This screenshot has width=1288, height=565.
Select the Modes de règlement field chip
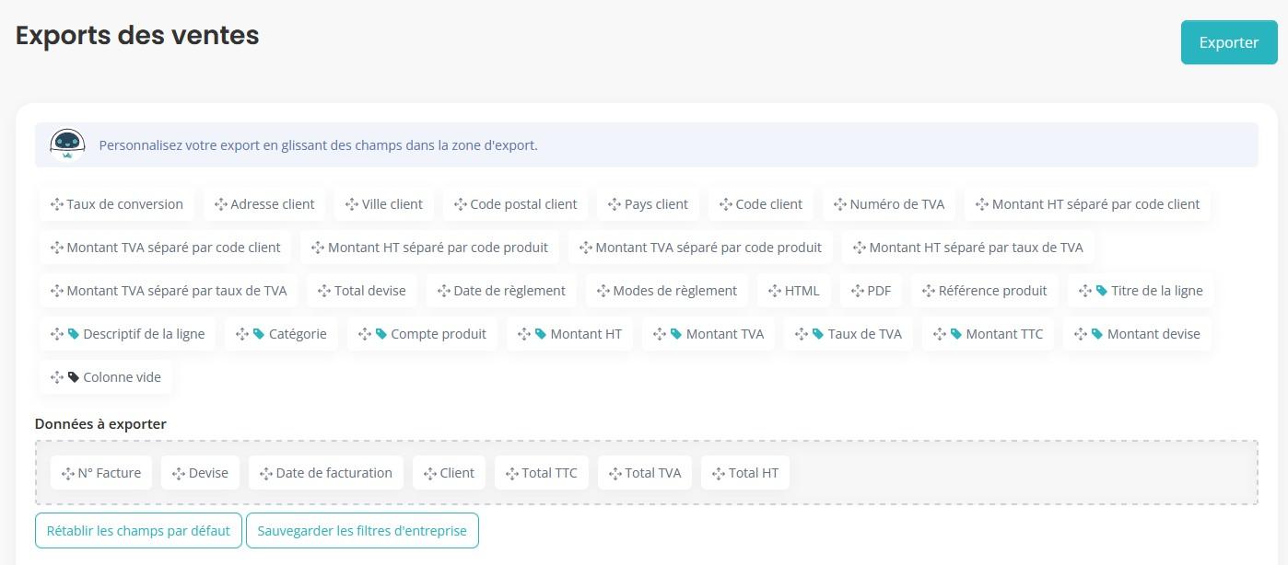click(667, 291)
